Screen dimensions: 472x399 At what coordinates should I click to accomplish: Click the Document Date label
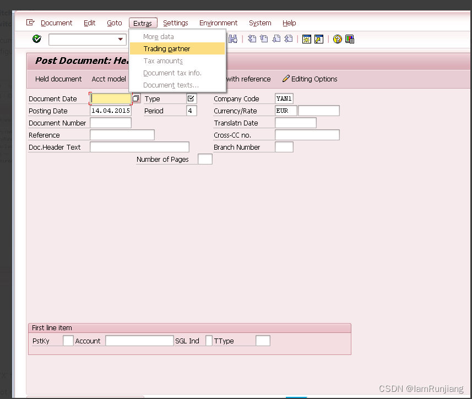(x=53, y=99)
